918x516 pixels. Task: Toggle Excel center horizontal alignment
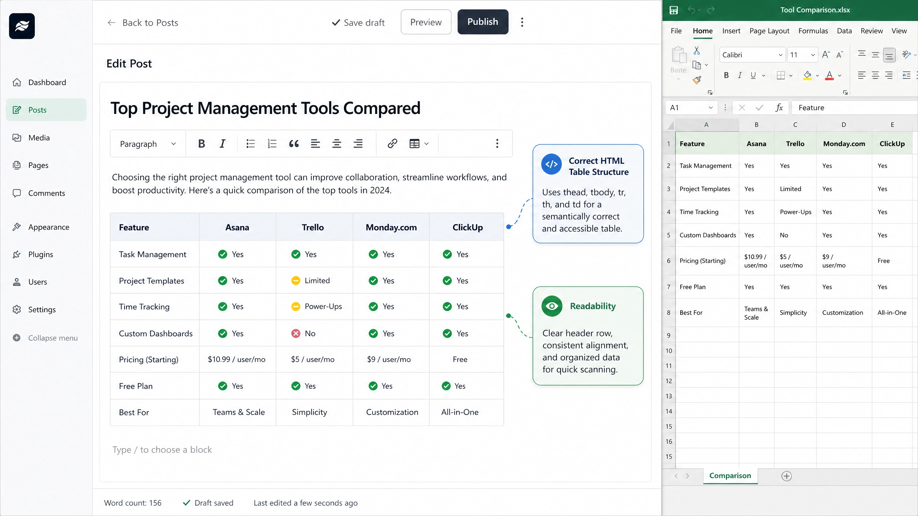coord(875,76)
